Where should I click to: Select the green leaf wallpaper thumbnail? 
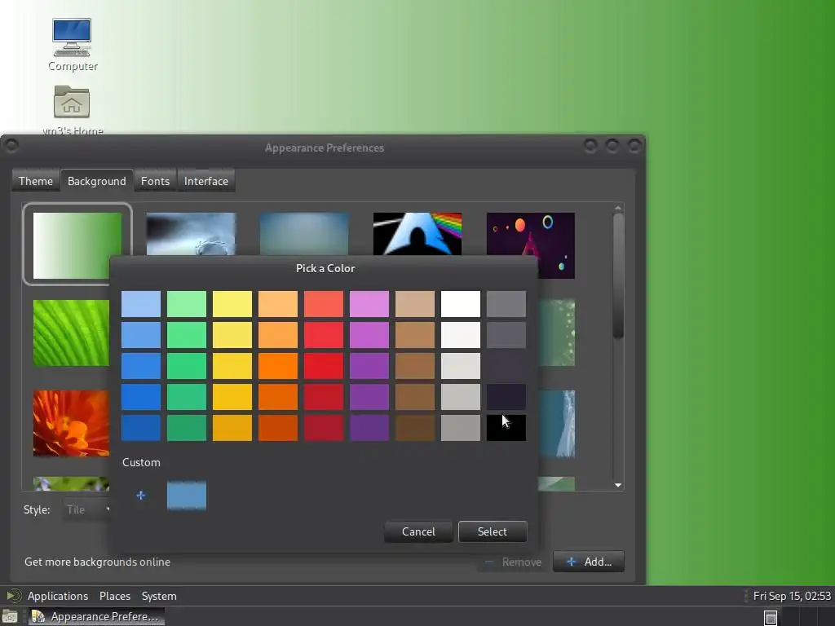[x=71, y=333]
